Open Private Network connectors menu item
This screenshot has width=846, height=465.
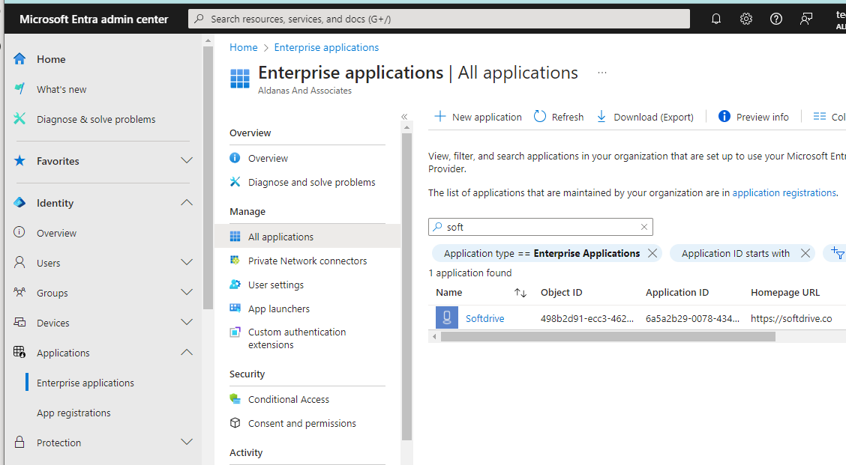[x=307, y=261]
